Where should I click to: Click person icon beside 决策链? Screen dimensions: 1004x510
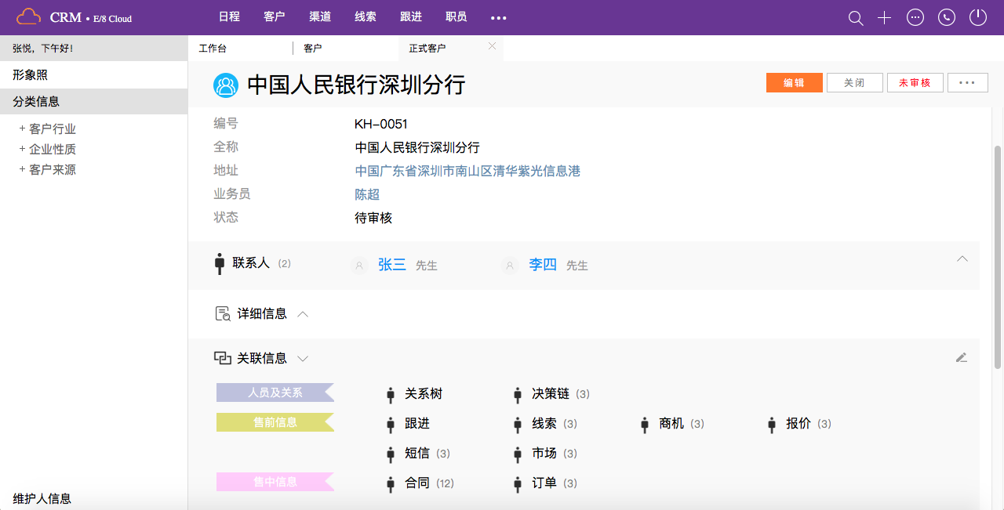(x=518, y=395)
